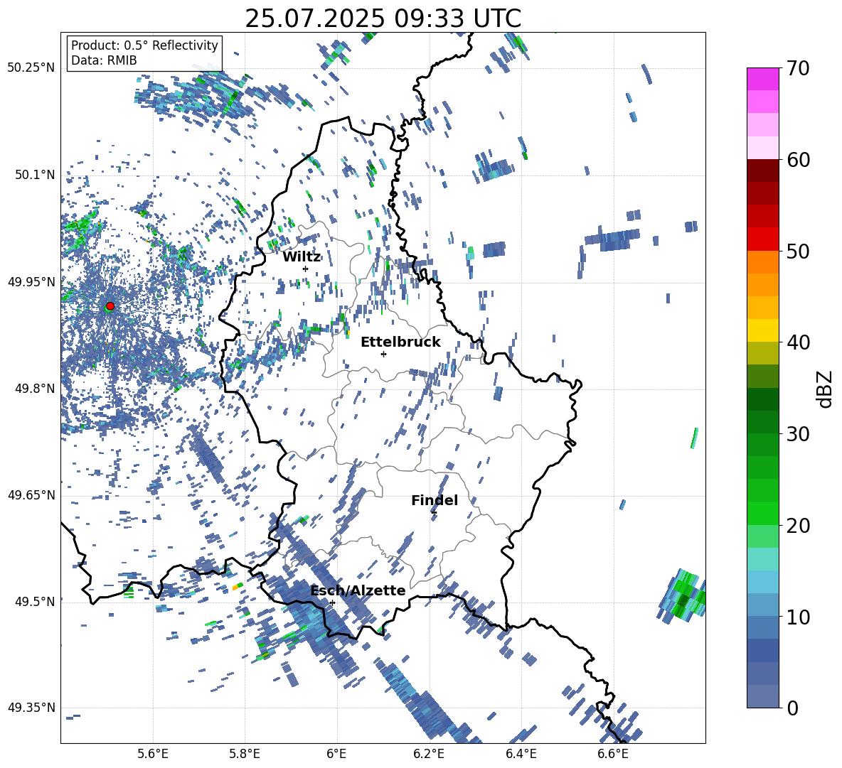The width and height of the screenshot is (842, 768).
Task: Click the 49.8°N latitude label
Action: coord(34,389)
